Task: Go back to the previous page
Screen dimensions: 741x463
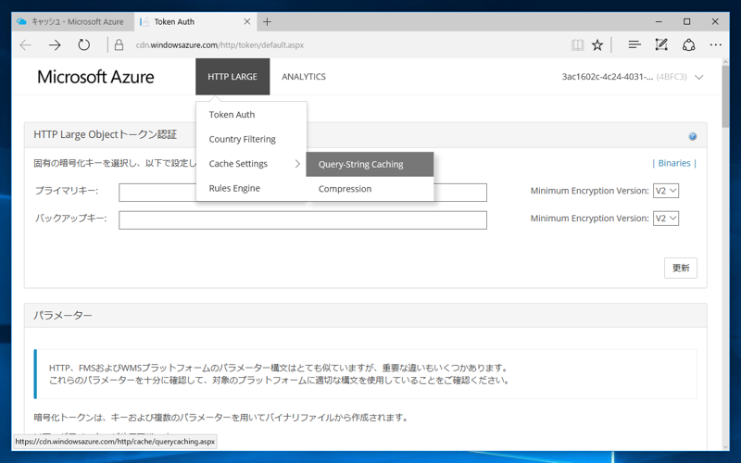Action: (26, 44)
